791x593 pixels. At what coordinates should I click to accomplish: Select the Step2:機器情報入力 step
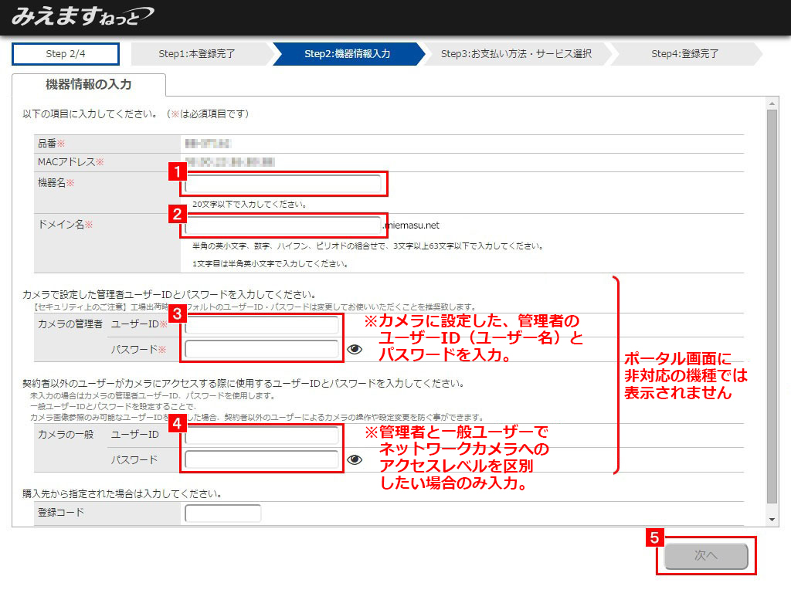coord(347,54)
